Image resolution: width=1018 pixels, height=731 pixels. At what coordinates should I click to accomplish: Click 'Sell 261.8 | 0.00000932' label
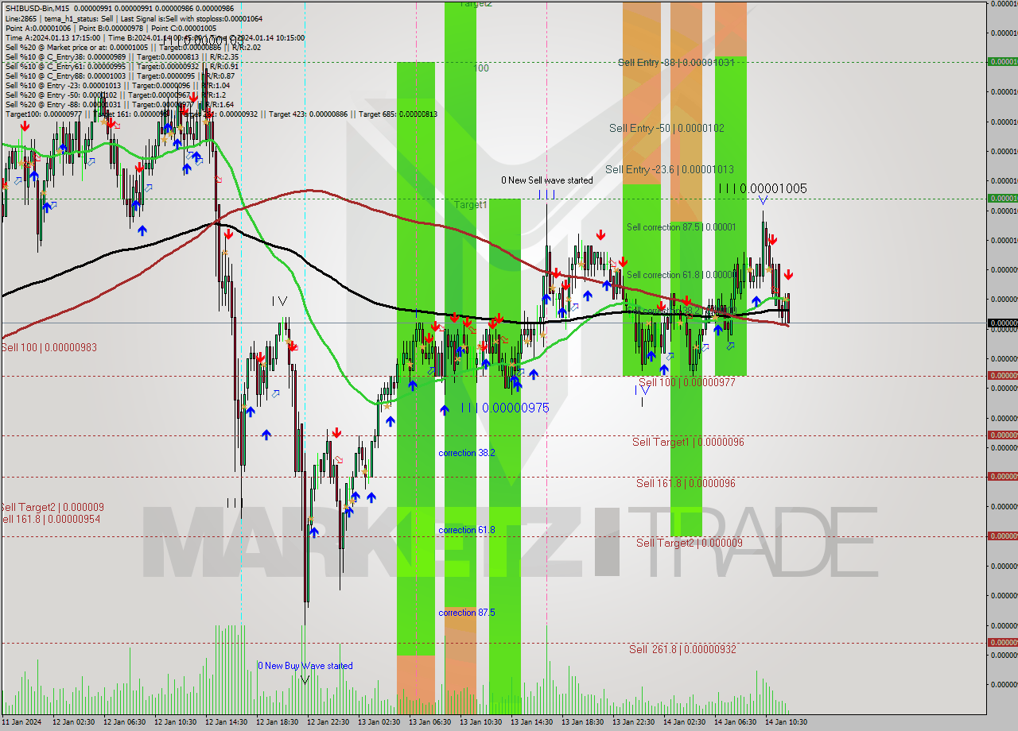(682, 649)
